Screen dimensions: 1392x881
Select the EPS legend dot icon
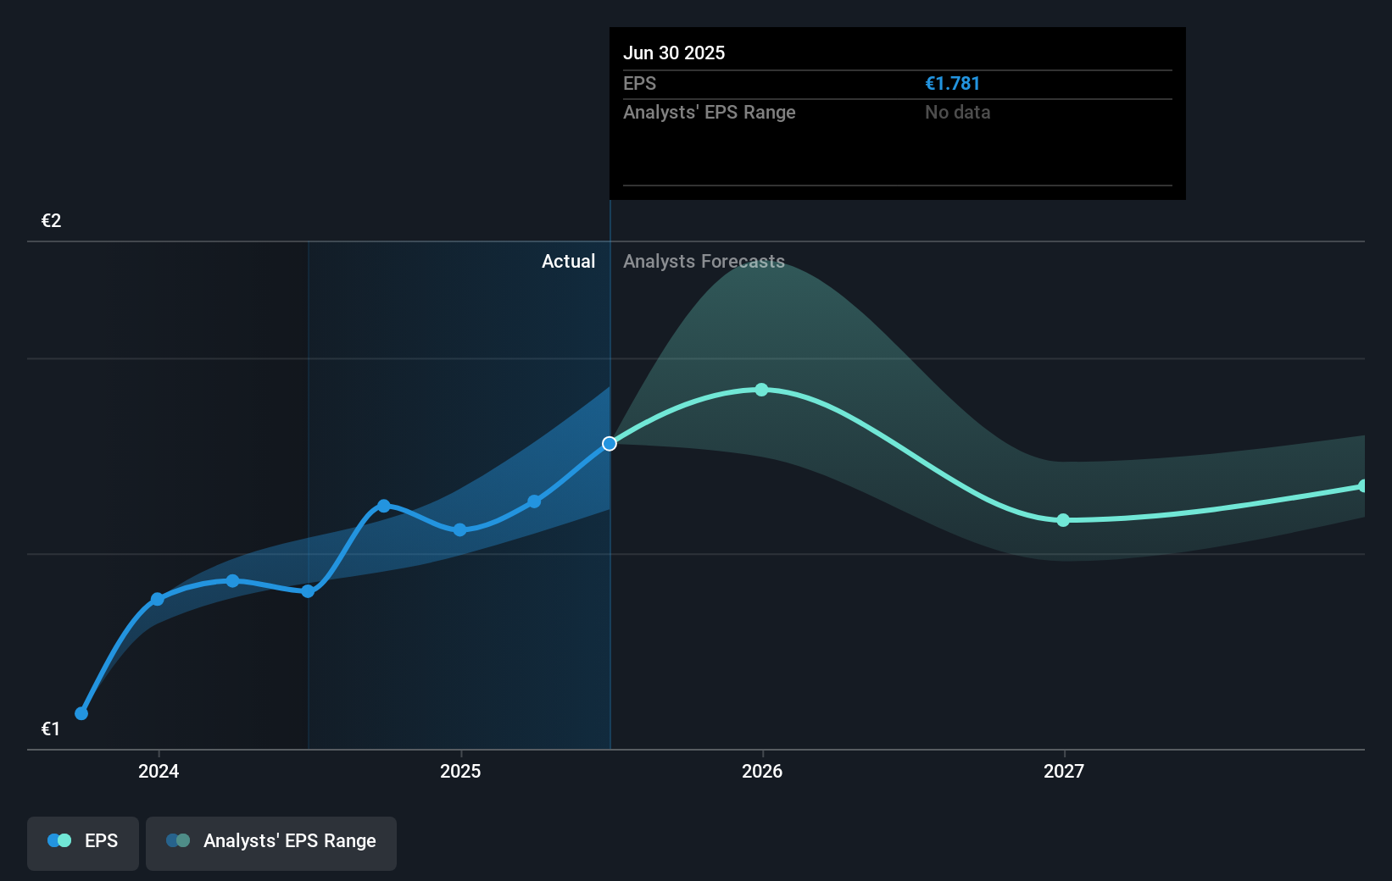tap(58, 840)
